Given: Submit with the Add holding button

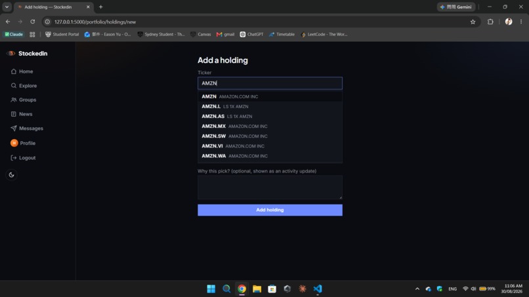Looking at the screenshot, I should coord(270,210).
